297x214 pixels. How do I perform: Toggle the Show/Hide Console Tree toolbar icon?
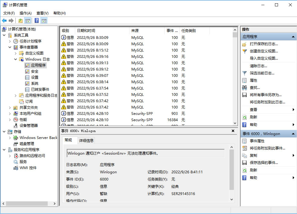coord(28,20)
